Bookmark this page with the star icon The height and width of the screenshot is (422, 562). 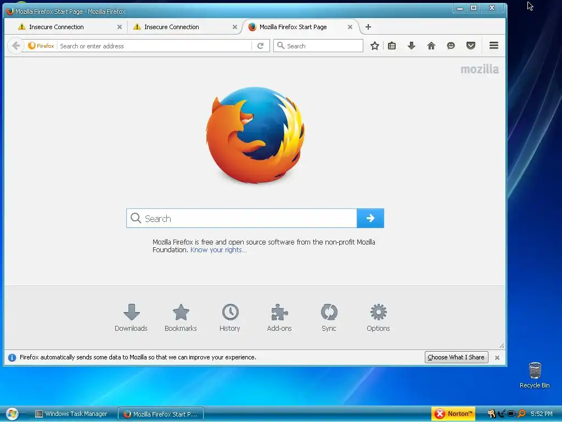tap(374, 46)
